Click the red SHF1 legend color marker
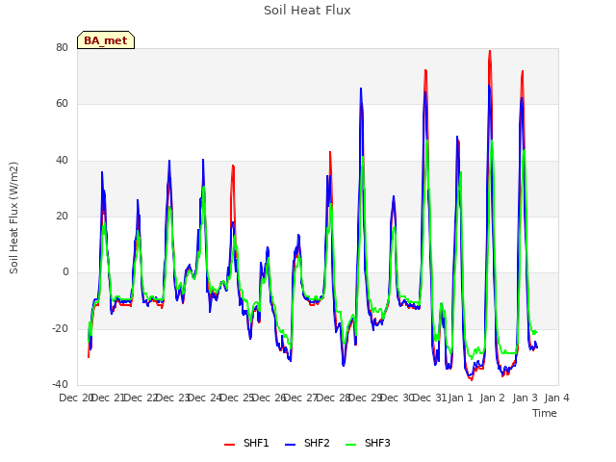The image size is (616, 462). (229, 445)
